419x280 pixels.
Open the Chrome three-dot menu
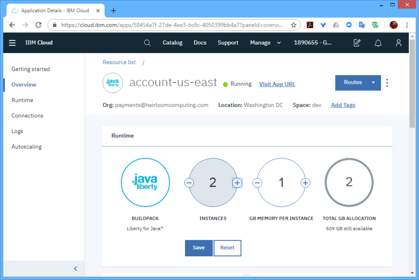click(x=407, y=25)
